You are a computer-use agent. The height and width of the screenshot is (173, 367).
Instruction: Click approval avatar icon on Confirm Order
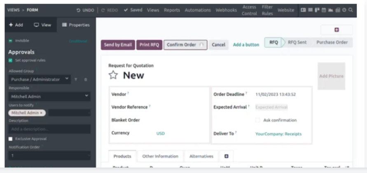(201, 45)
